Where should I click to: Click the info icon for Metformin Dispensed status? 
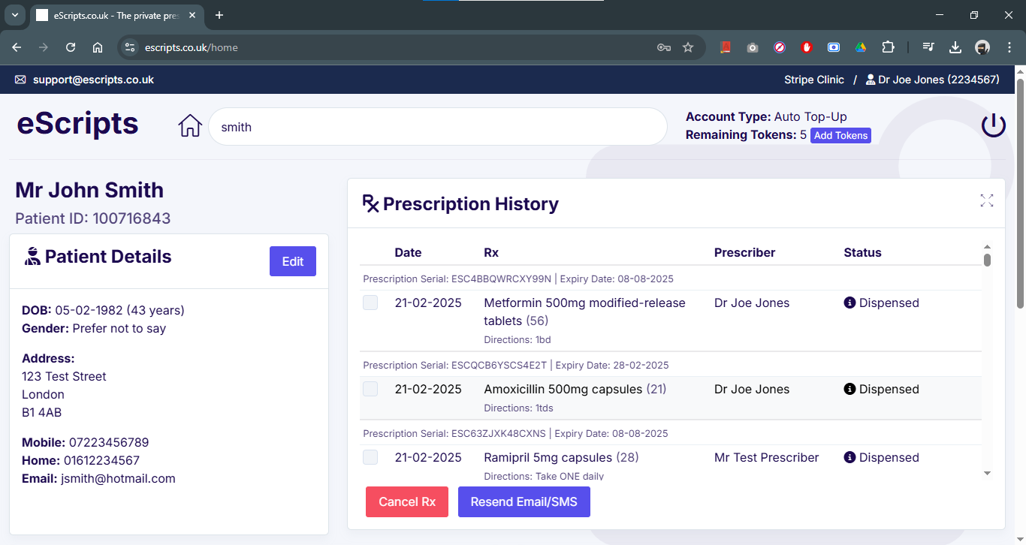pos(849,303)
